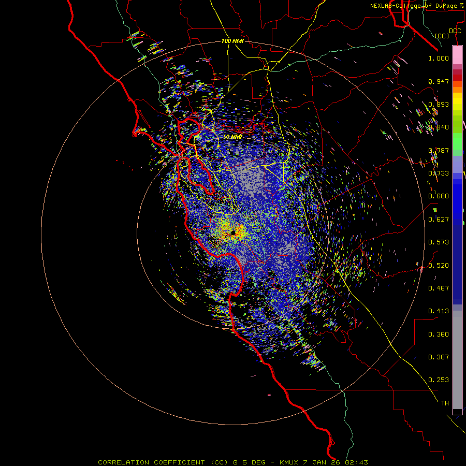
Task: Pick the yellow swatch in the color bar
Action: tap(457, 101)
